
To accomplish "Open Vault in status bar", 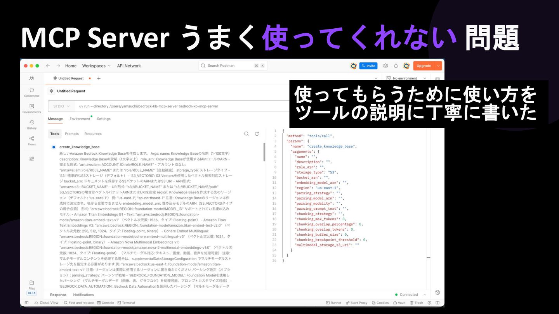I will tap(399, 303).
